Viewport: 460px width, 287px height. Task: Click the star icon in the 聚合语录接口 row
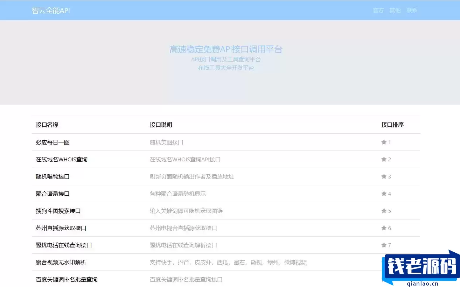[x=384, y=194]
